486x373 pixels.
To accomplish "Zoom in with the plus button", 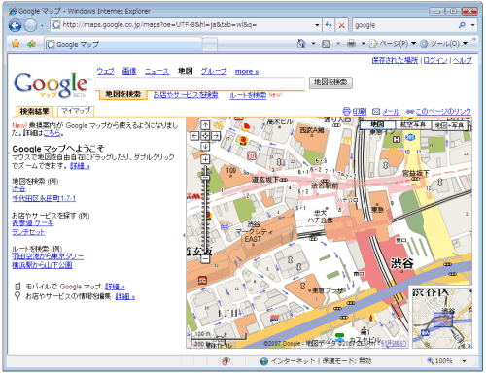I will (x=205, y=159).
